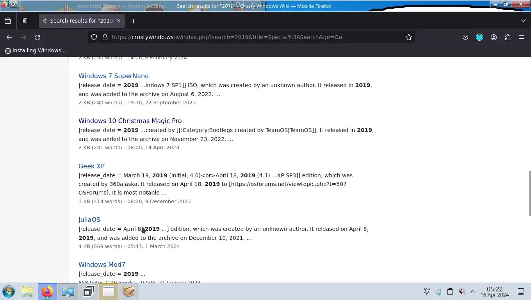Click the page vertical scrollbar thumb

(529, 193)
